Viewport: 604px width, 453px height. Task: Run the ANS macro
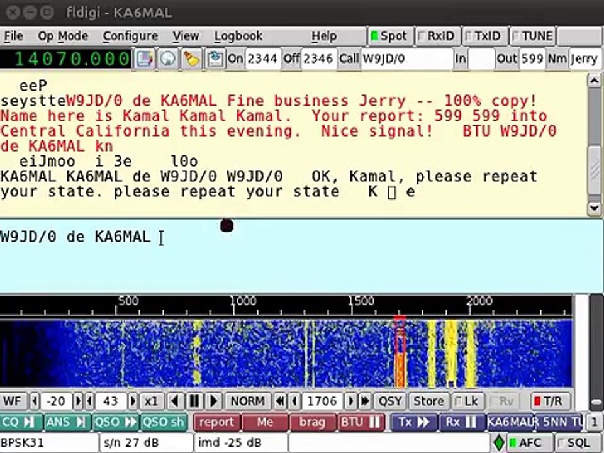pos(67,422)
